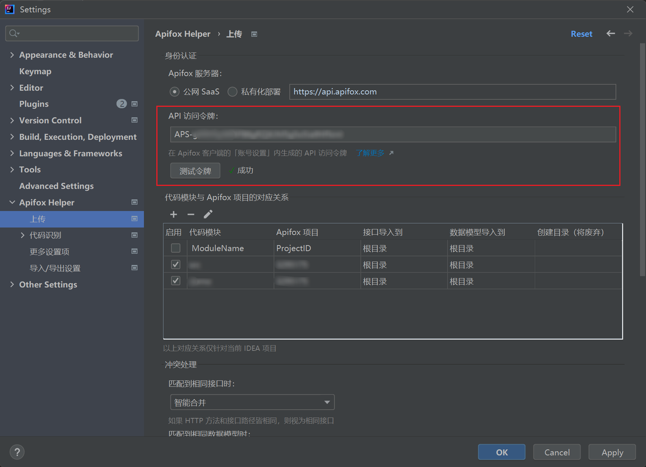Click the project-level icon beside sidebar 上传
This screenshot has width=646, height=467.
tap(134, 219)
